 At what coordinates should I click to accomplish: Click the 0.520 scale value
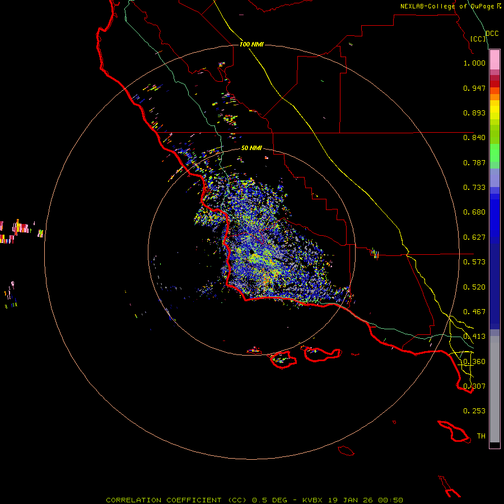[474, 287]
